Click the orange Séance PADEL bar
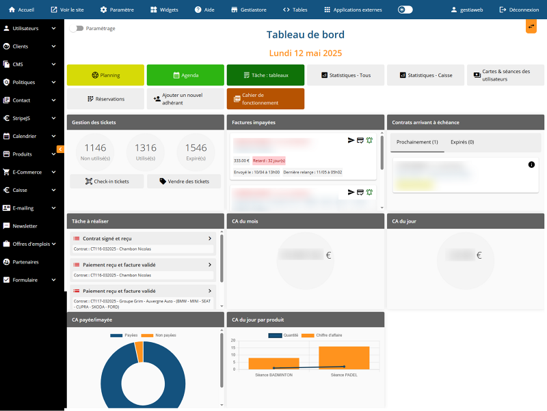This screenshot has width=547, height=411. pos(344,358)
